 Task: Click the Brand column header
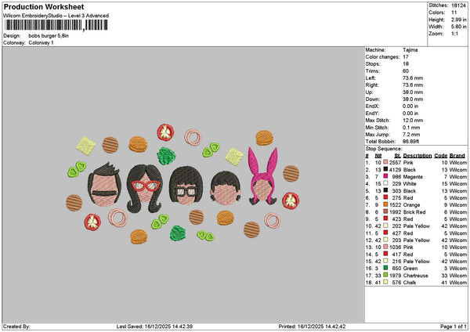pos(457,156)
